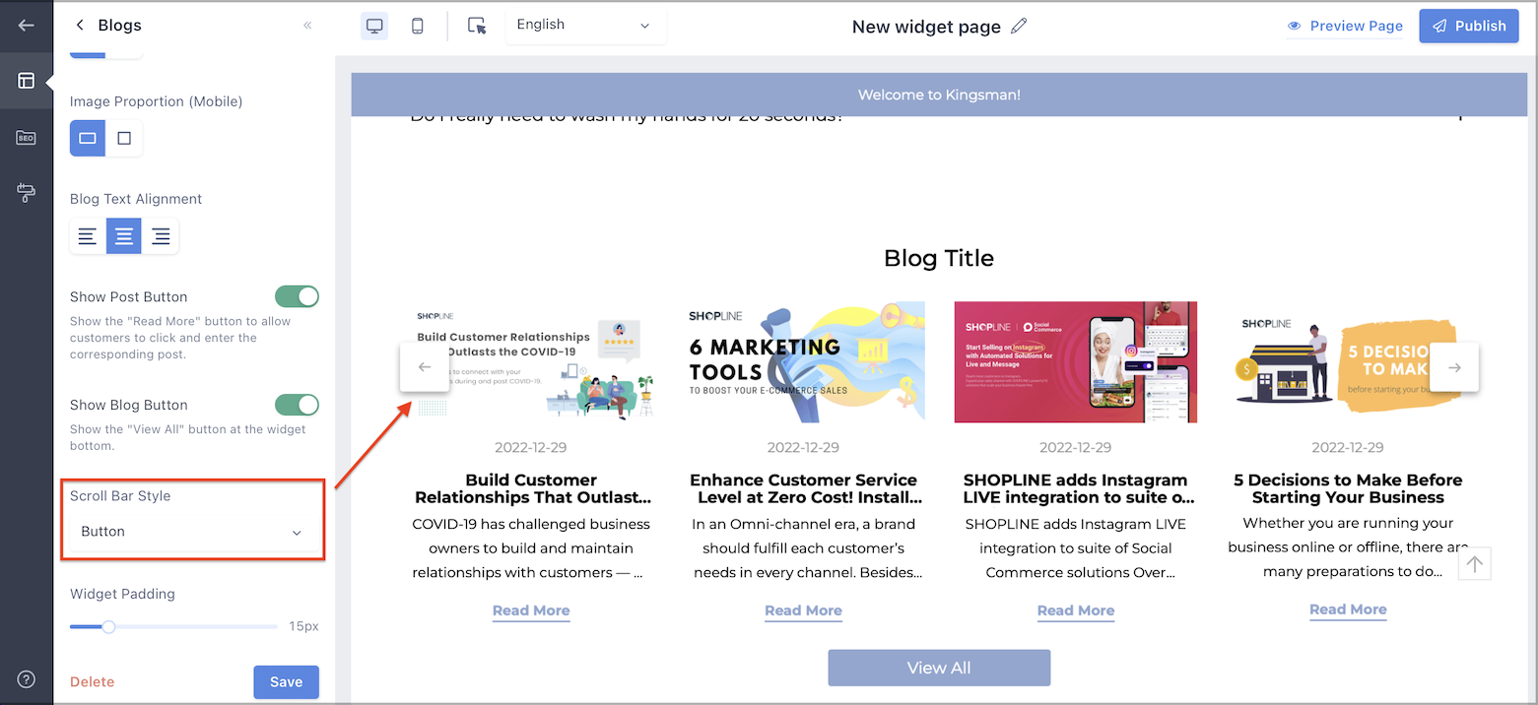This screenshot has height=705, width=1538.
Task: Open the Build Customer Relationships thumbnail
Action: click(x=531, y=362)
